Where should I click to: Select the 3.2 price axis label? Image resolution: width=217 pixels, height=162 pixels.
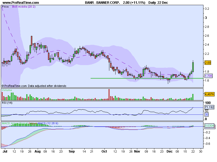tap(207, 9)
